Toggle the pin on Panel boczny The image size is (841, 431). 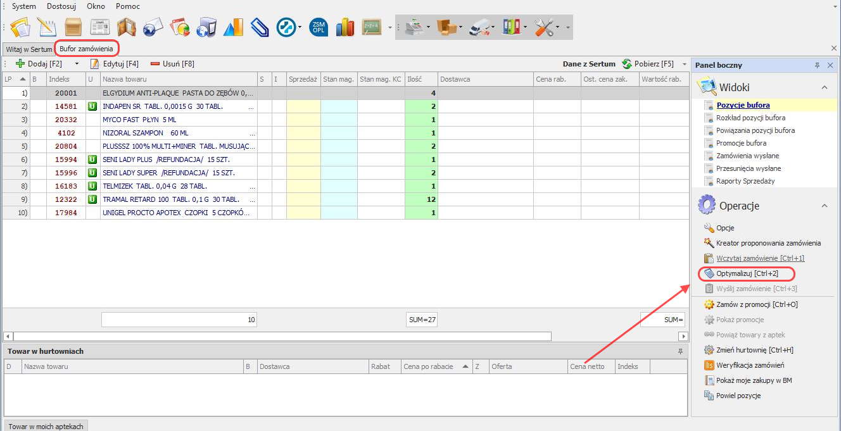(x=817, y=65)
